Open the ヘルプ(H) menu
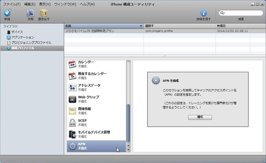The height and width of the screenshot is (163, 266). 87,4
